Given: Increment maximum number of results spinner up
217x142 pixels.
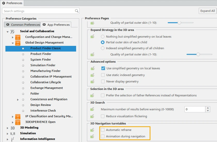Looking at the screenshot, I should (208, 108).
